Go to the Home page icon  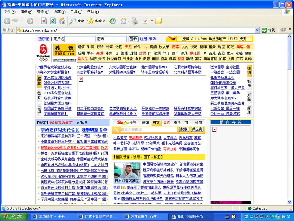pos(62,21)
